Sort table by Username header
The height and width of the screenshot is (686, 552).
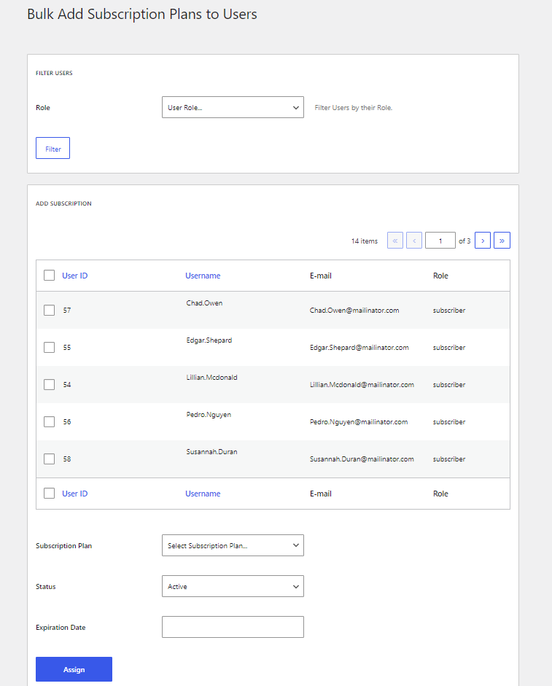tap(203, 276)
